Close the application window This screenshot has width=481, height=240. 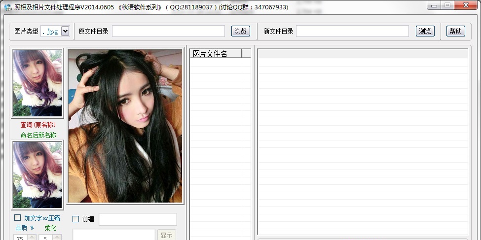pyautogui.click(x=466, y=5)
